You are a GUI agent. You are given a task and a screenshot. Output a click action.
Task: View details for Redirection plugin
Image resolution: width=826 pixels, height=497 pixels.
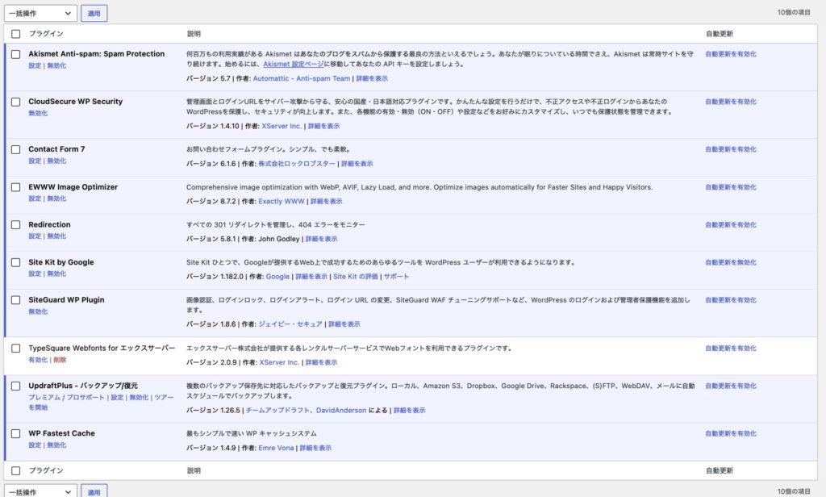(321, 239)
